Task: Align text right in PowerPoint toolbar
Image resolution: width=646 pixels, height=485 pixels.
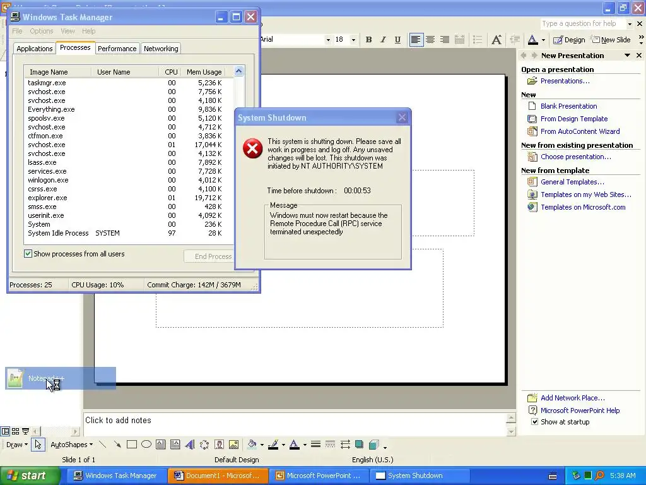Action: 445,40
